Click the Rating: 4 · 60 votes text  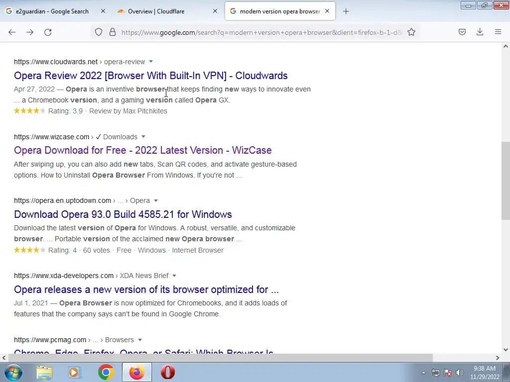(79, 250)
